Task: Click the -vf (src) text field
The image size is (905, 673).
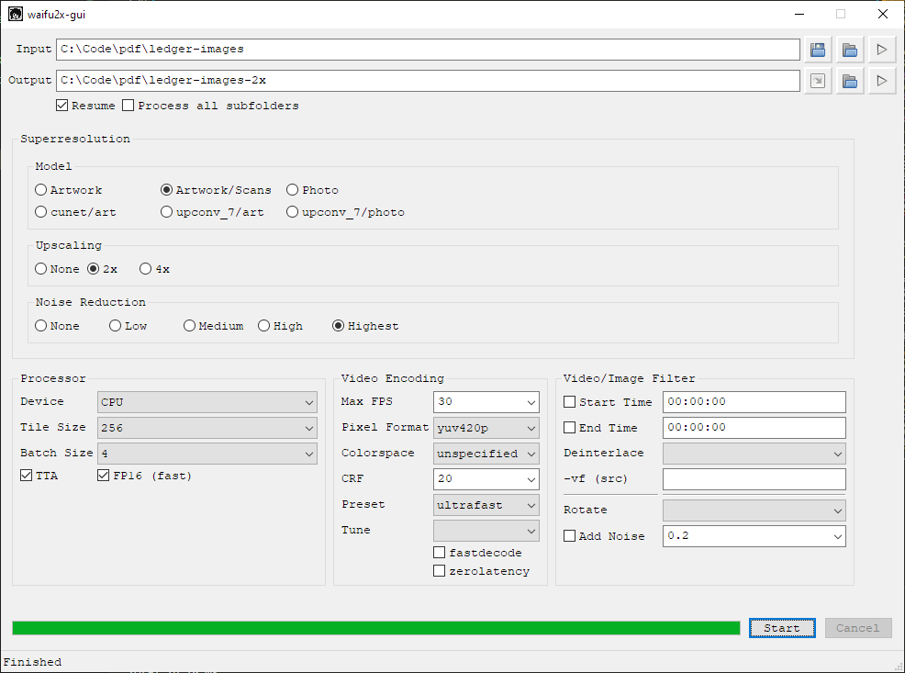Action: (x=754, y=479)
